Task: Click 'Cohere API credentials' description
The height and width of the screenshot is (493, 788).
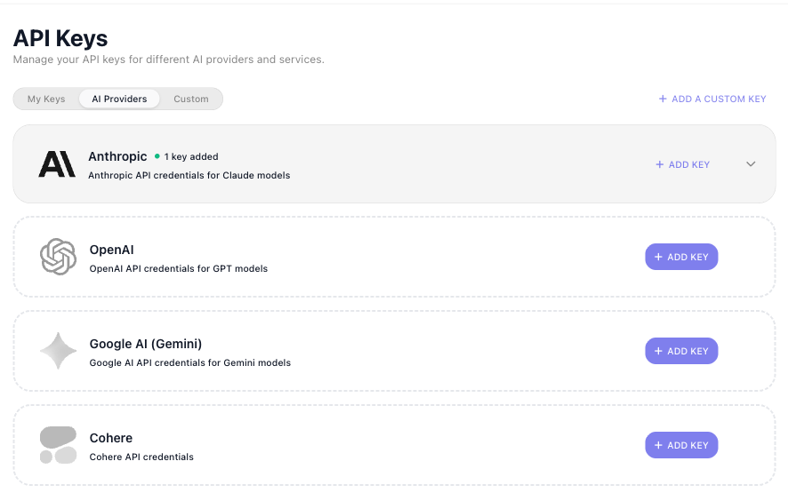Action: click(x=141, y=457)
